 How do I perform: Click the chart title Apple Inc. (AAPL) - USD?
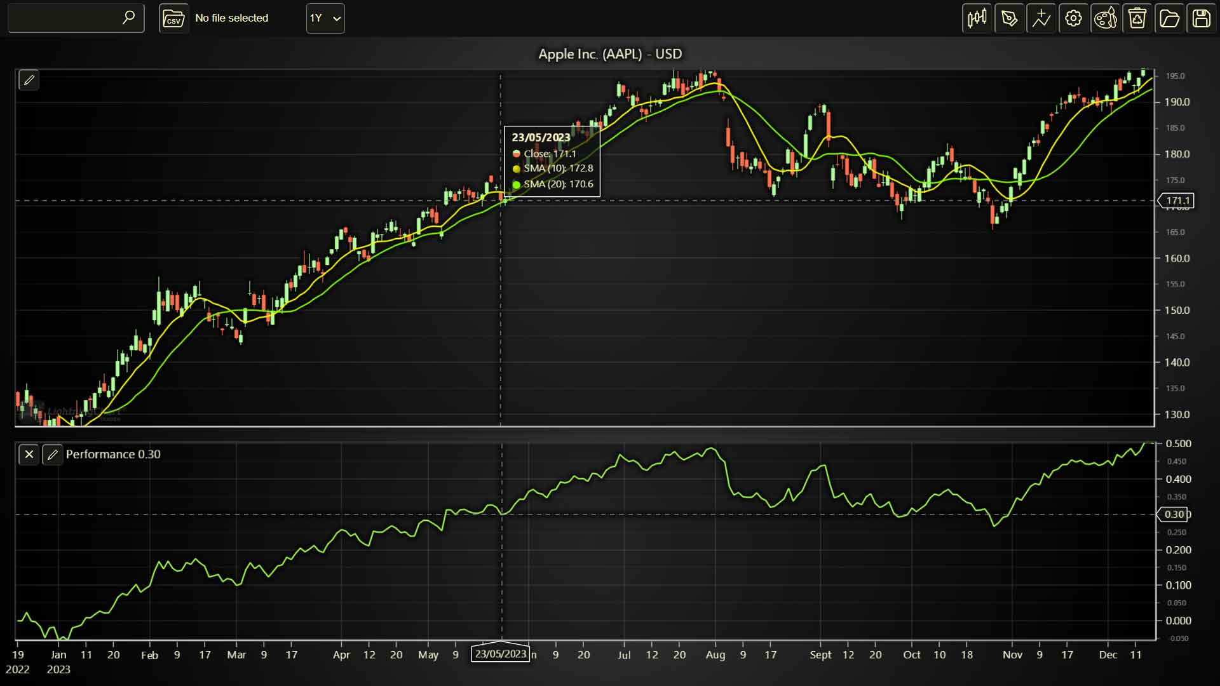610,54
